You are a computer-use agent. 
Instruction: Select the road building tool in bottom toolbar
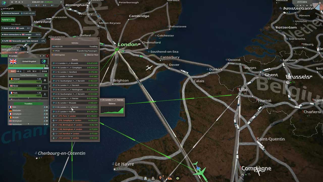(146, 178)
